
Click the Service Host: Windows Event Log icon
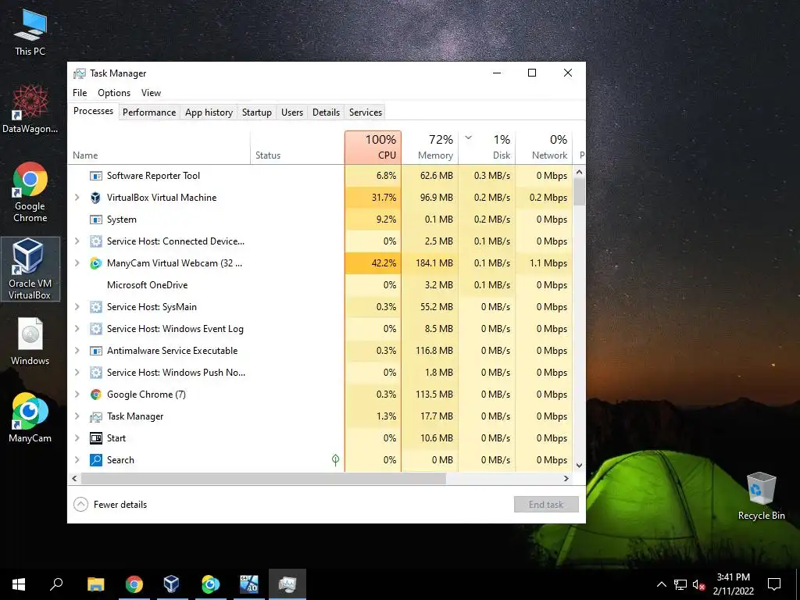95,329
